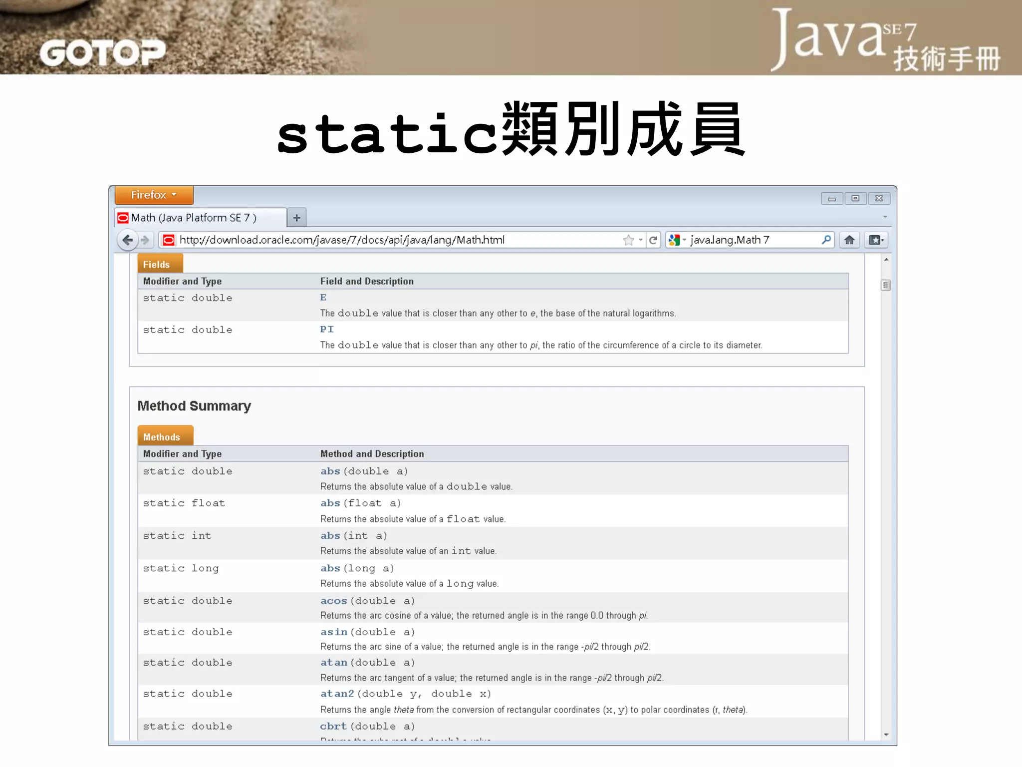Click the scrollbar down arrow
The width and height of the screenshot is (1022, 767).
[886, 734]
